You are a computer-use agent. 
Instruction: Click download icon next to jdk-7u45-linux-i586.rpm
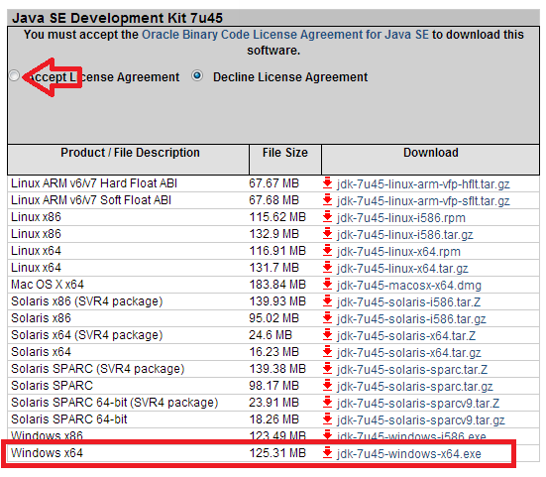point(327,217)
